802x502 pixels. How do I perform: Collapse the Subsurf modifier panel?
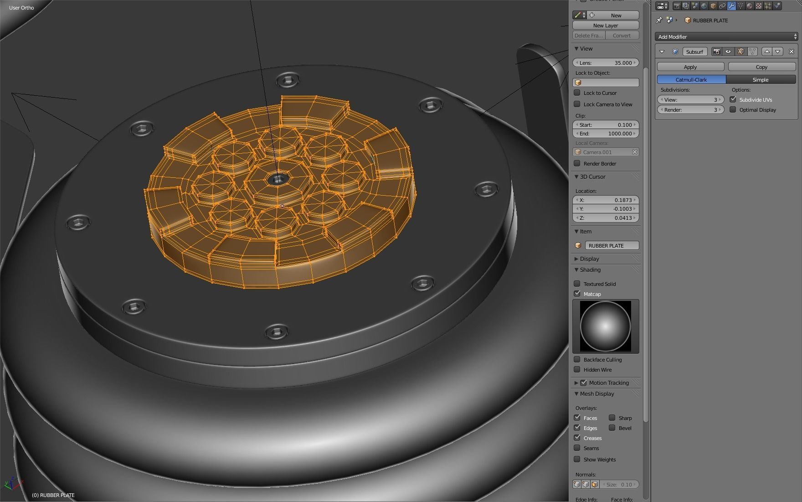662,52
